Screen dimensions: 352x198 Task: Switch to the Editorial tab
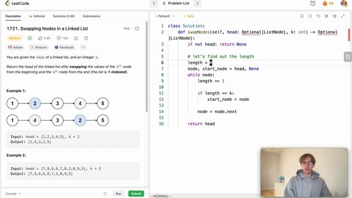pyautogui.click(x=37, y=16)
